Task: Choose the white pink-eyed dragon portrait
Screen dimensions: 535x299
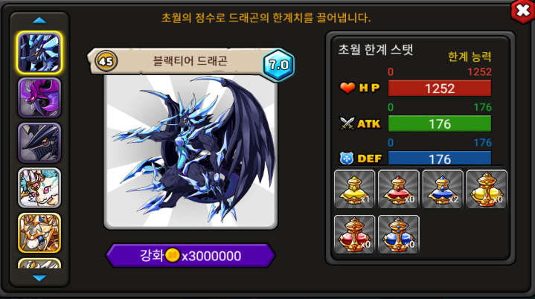Action: [39, 188]
